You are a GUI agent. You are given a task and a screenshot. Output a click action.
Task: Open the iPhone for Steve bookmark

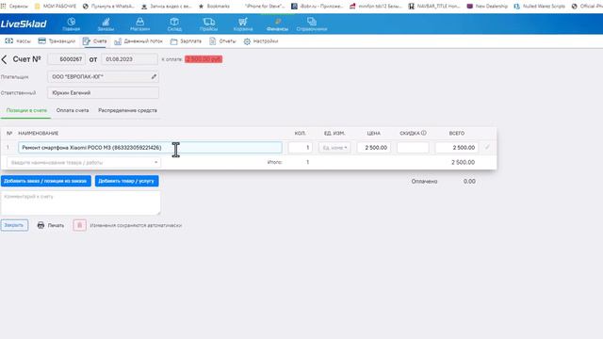pos(265,7)
